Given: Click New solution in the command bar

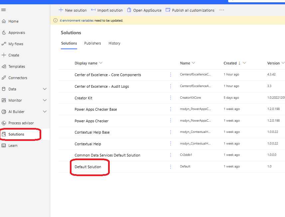Looking at the screenshot, I should coord(72,10).
